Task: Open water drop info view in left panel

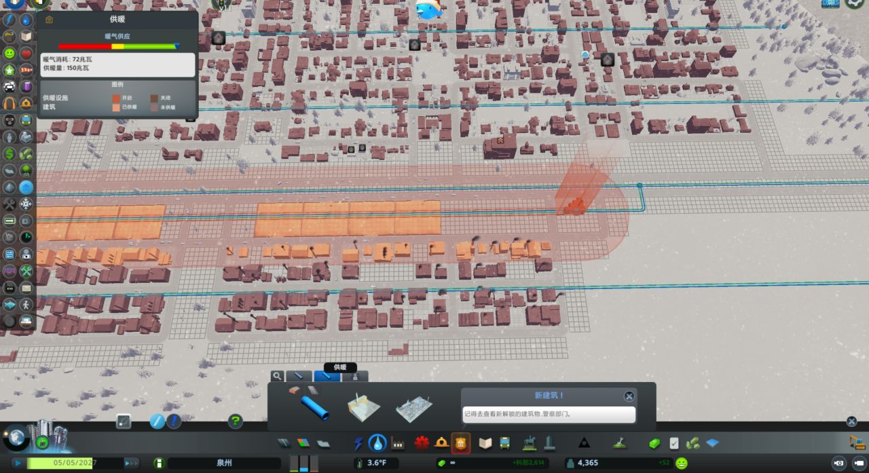Action: coord(26,20)
